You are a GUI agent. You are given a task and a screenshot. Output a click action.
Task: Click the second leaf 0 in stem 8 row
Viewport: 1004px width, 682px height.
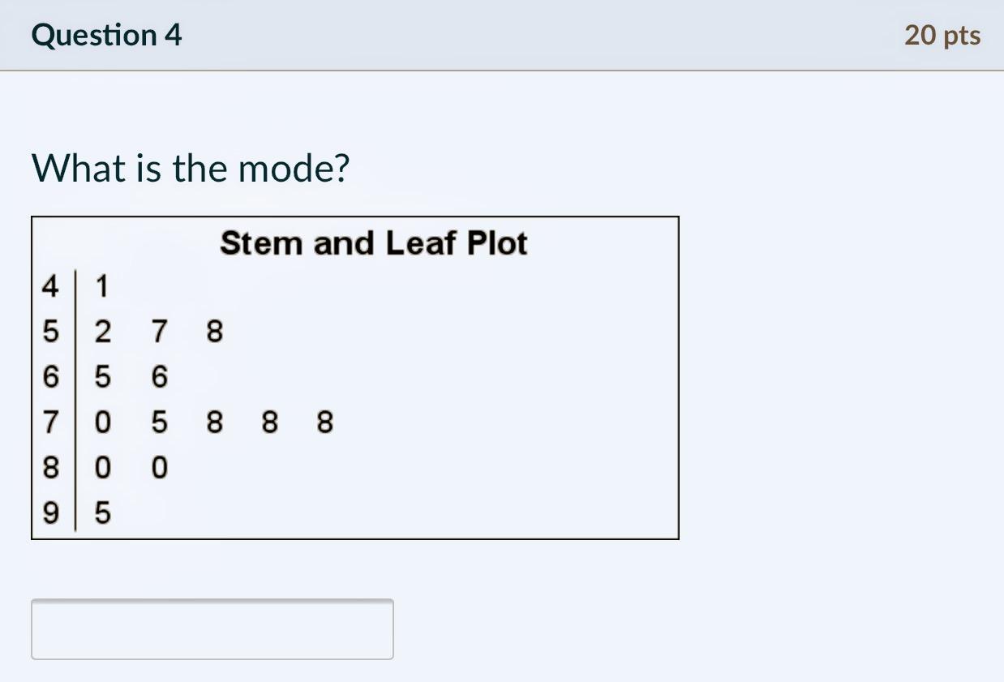tap(159, 468)
